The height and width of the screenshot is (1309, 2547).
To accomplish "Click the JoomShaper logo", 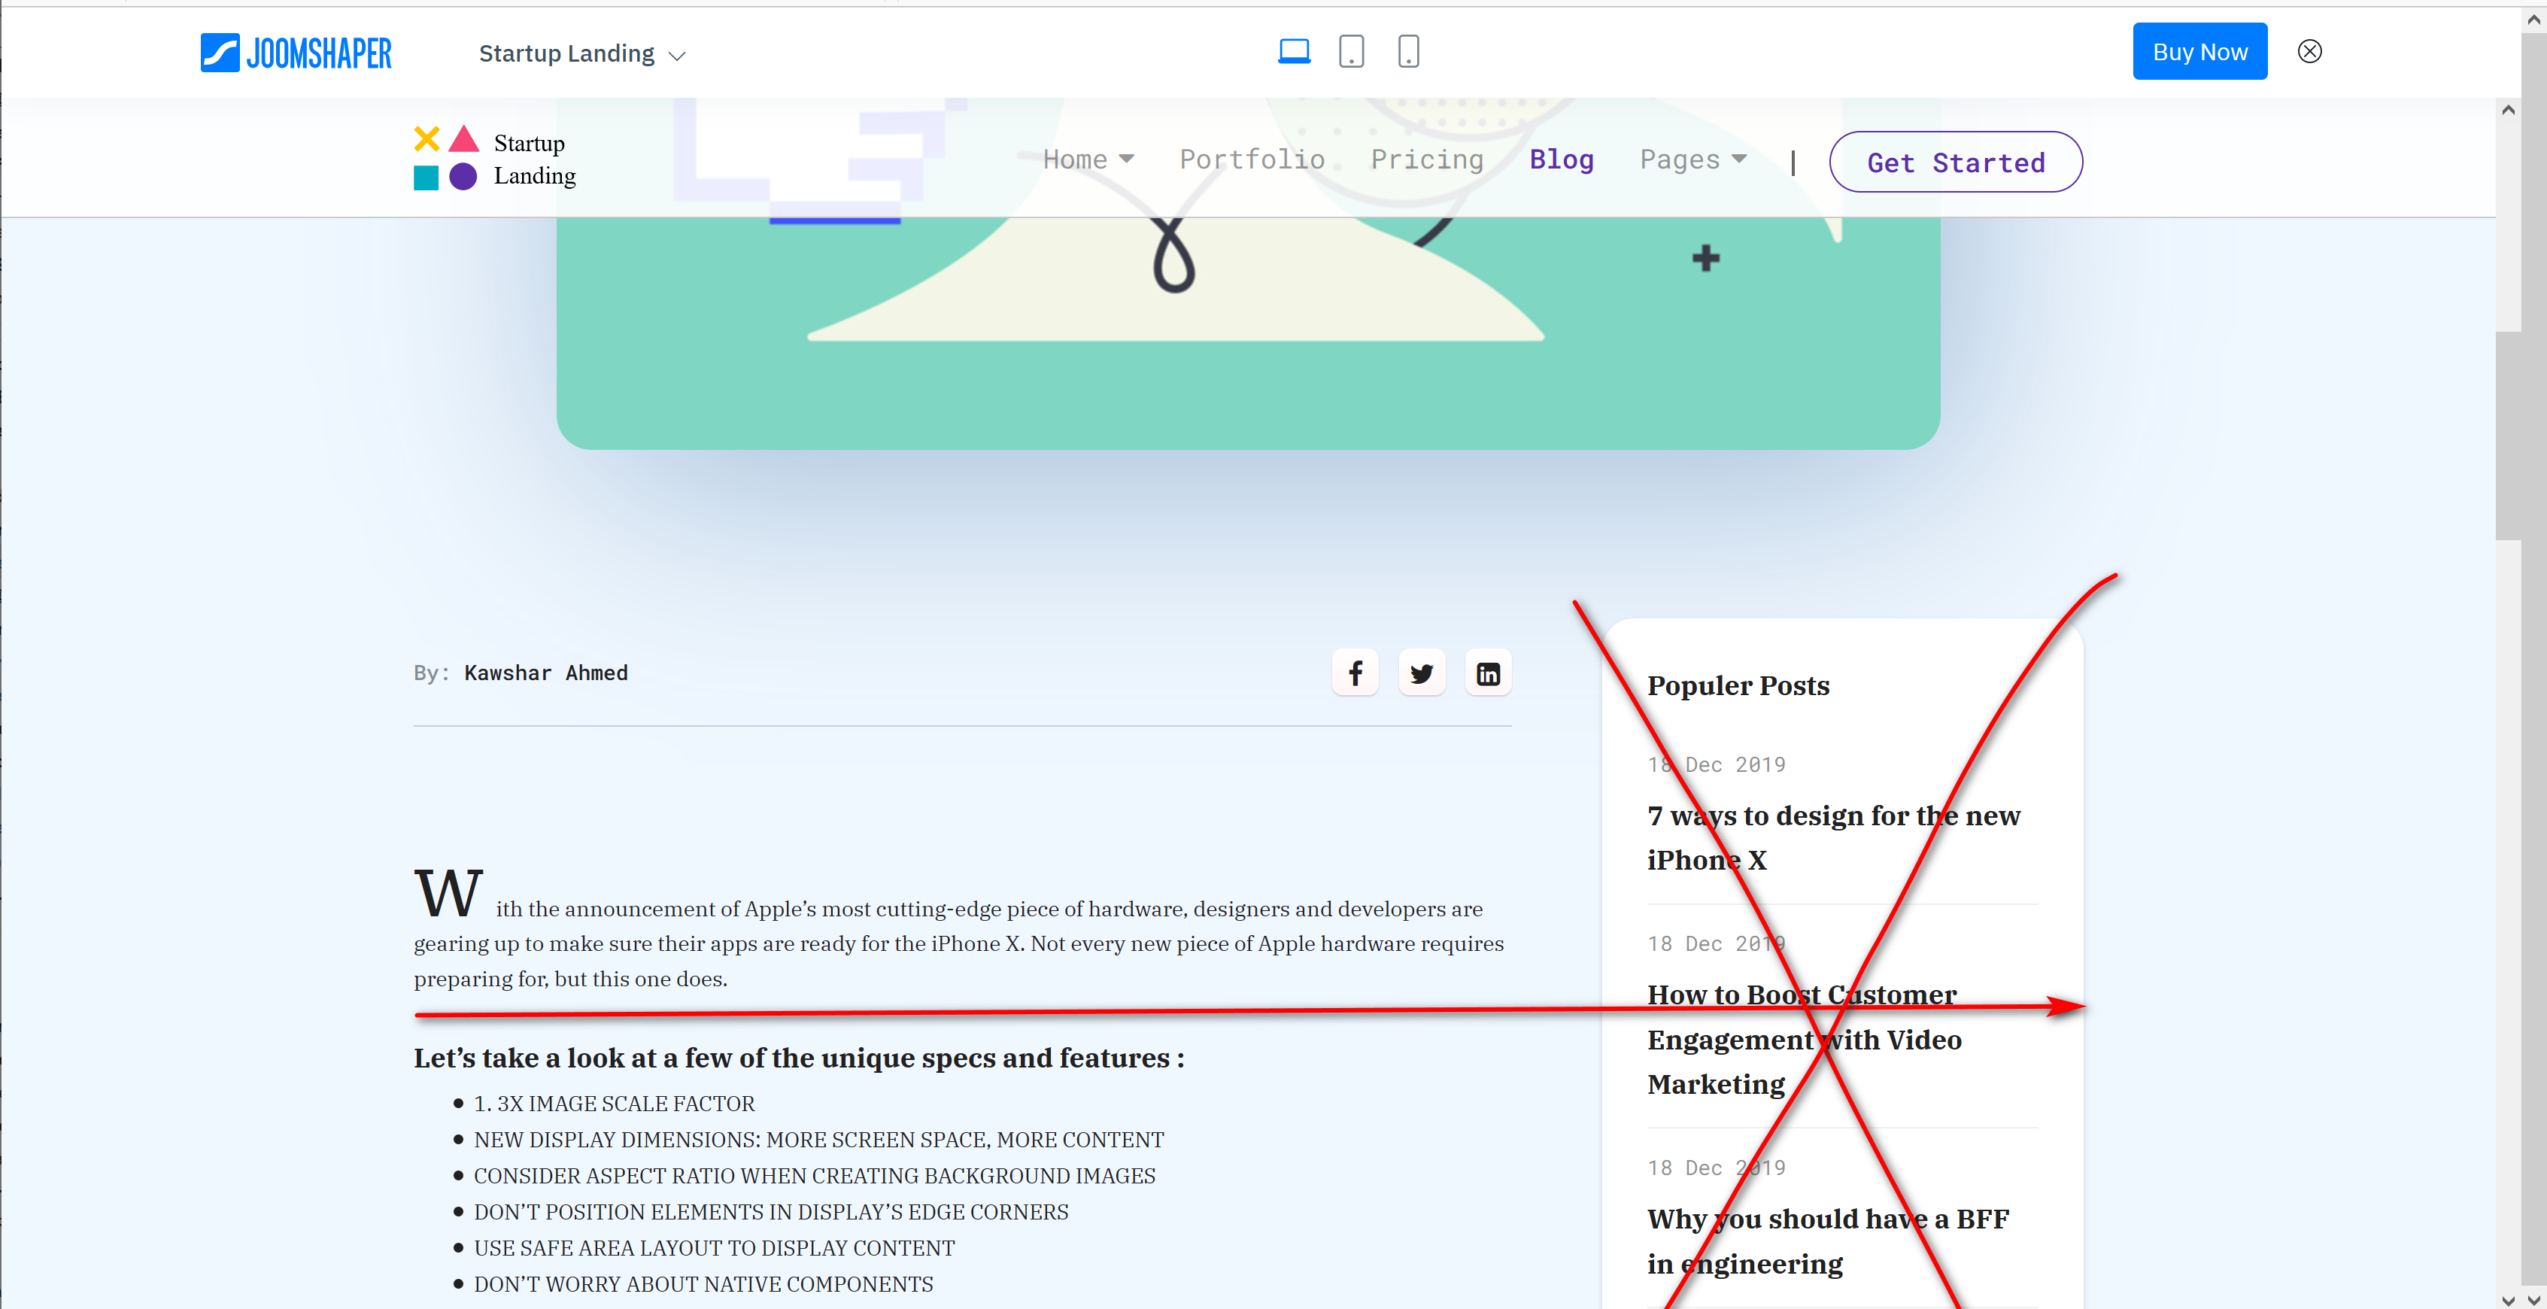I will 296,53.
